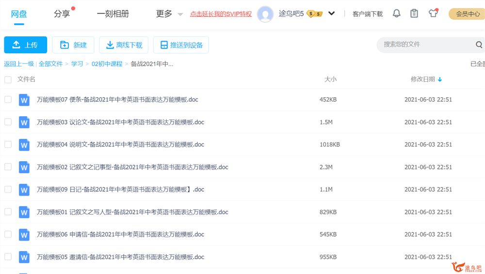Image resolution: width=485 pixels, height=274 pixels.
Task: Click the SVIP level badge icon
Action: coord(314,14)
